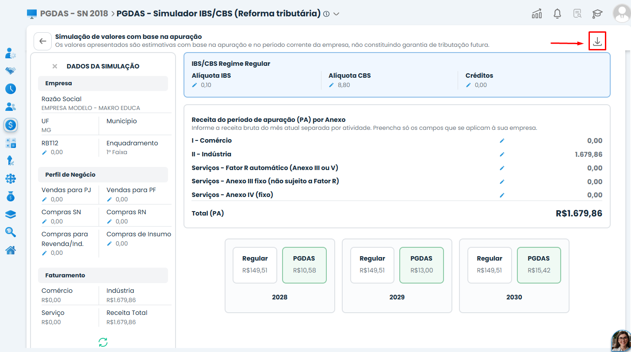The image size is (631, 352).
Task: Edit Serviços Anexo IV fixo revenue
Action: point(502,195)
